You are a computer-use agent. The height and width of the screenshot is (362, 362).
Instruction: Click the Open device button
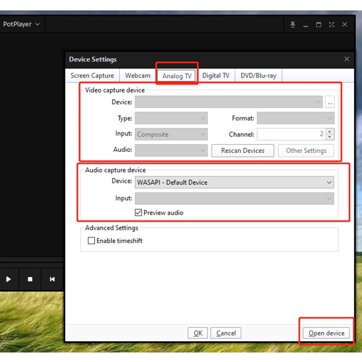coord(326,333)
